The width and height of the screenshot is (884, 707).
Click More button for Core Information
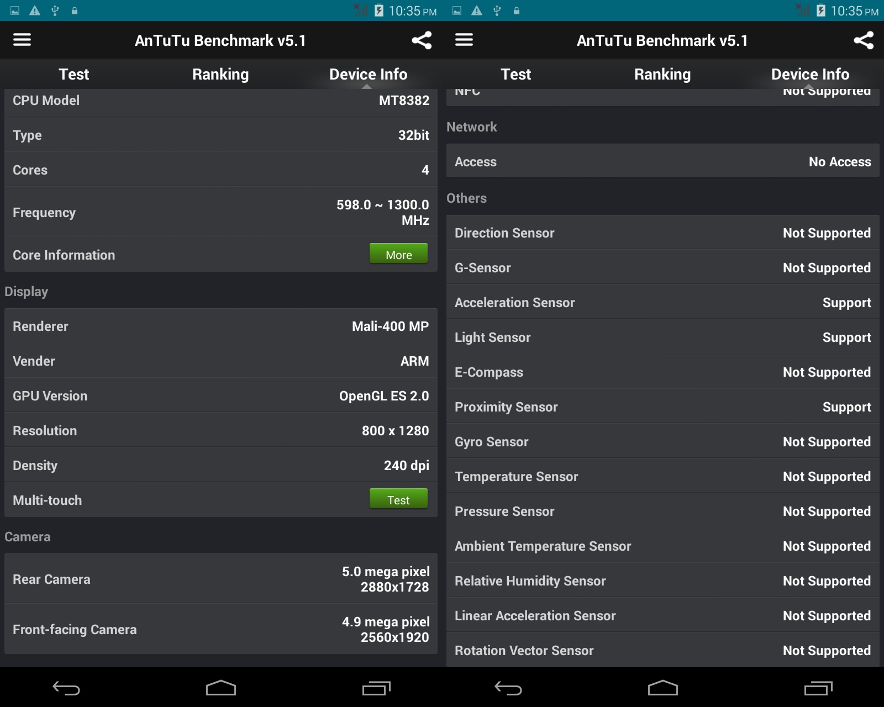(x=398, y=254)
